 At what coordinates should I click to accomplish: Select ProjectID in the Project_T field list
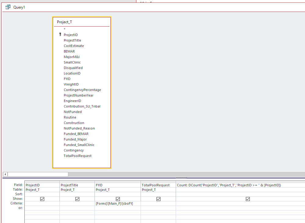tap(71, 35)
